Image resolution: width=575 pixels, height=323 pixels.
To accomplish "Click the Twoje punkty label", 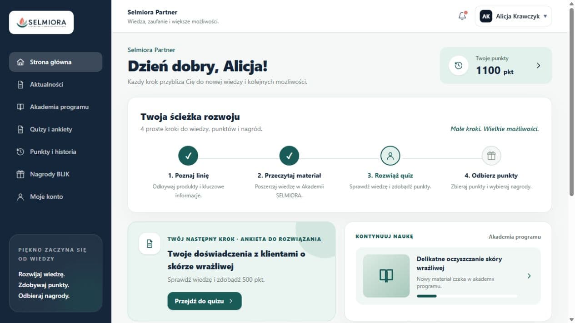I will pyautogui.click(x=492, y=58).
